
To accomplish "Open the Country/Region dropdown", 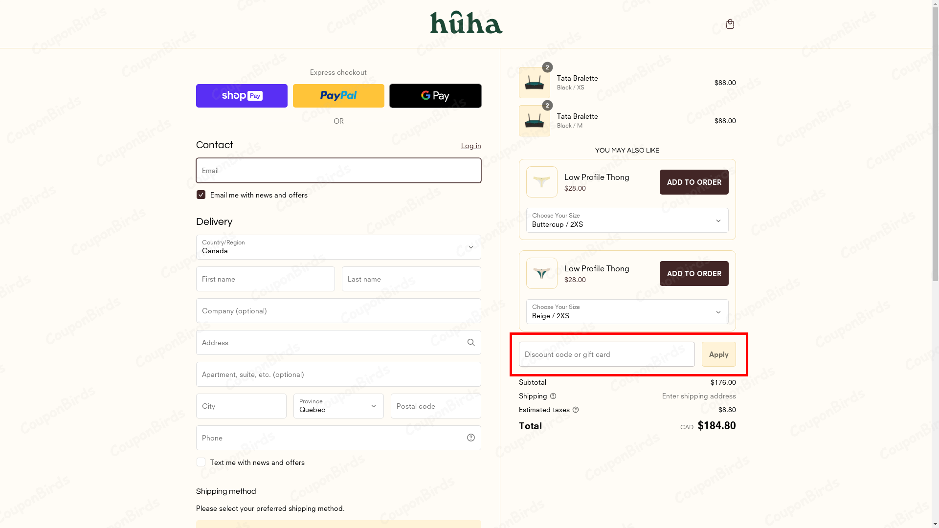I will coord(338,247).
